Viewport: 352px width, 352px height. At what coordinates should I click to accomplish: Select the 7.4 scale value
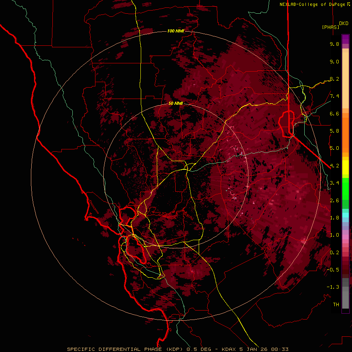[x=334, y=96]
